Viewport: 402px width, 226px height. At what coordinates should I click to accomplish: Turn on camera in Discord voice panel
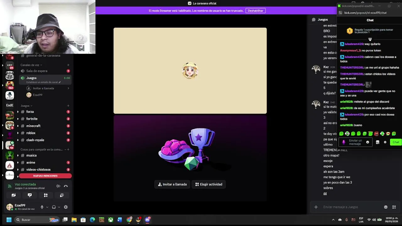tap(14, 195)
